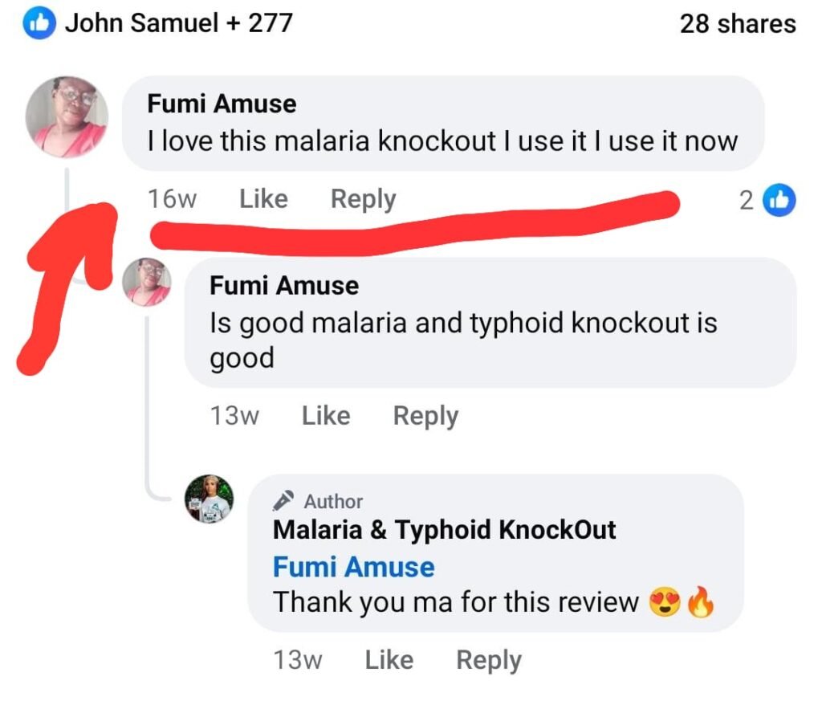Open Fumi Amuse name on the top comment
Screen dimensions: 822x713
(222, 104)
